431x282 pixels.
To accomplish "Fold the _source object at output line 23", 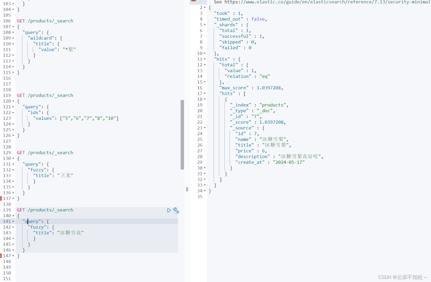I will 205,128.
